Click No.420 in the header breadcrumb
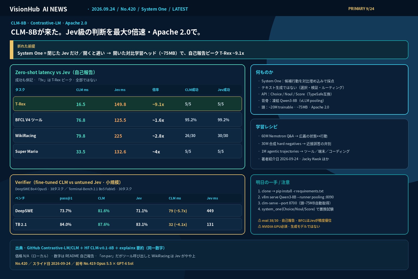418x279 pixels. click(128, 9)
